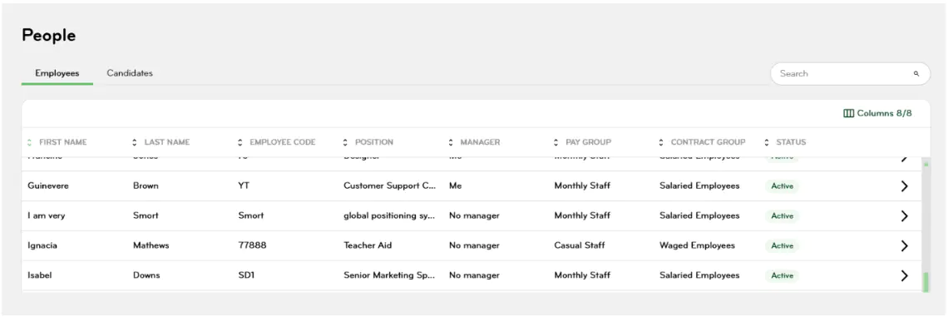Select the Downs last name cell
Viewport: 948px width, 317px height.
[x=146, y=275]
